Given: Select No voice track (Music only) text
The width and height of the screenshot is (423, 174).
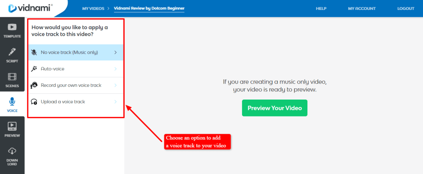Looking at the screenshot, I should (x=69, y=52).
